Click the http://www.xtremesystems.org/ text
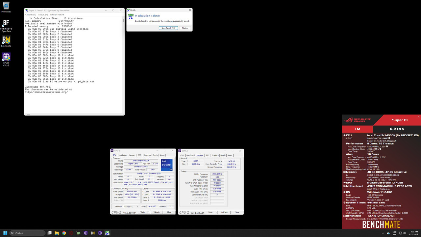Viewport: 421px width, 237px height. point(46,92)
